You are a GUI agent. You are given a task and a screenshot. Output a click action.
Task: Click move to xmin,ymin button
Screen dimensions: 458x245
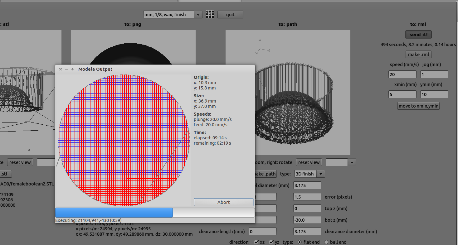[418, 106]
